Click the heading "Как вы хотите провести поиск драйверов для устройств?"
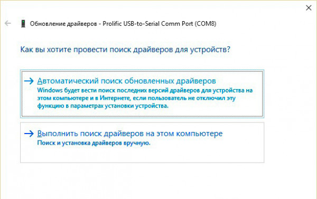Screen dimensions: 317x199 point(125,49)
